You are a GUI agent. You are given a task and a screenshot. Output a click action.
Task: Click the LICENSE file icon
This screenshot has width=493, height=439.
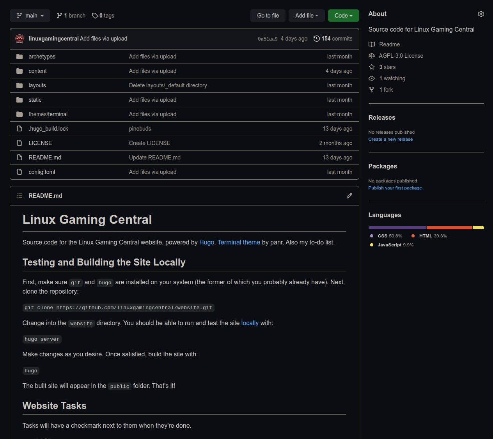pos(20,143)
